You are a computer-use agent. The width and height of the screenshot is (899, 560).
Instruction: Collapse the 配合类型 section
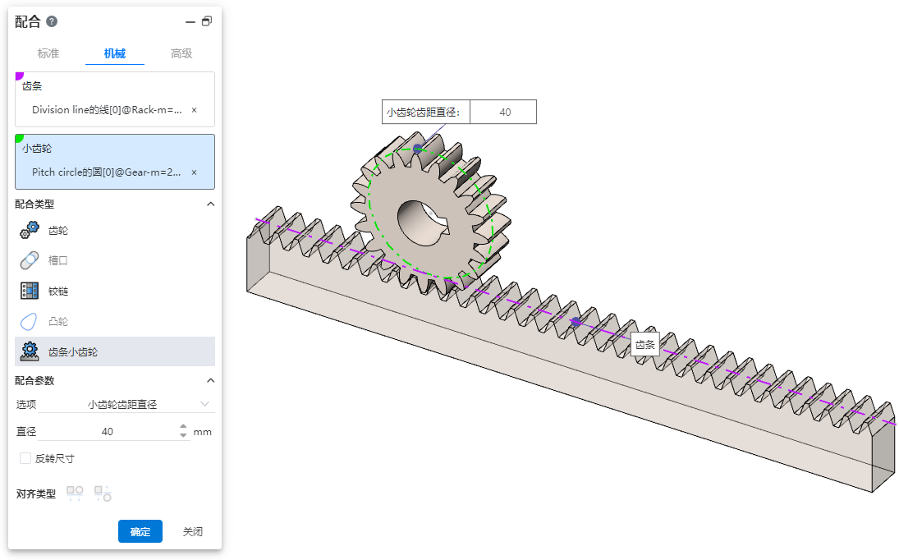tap(210, 204)
